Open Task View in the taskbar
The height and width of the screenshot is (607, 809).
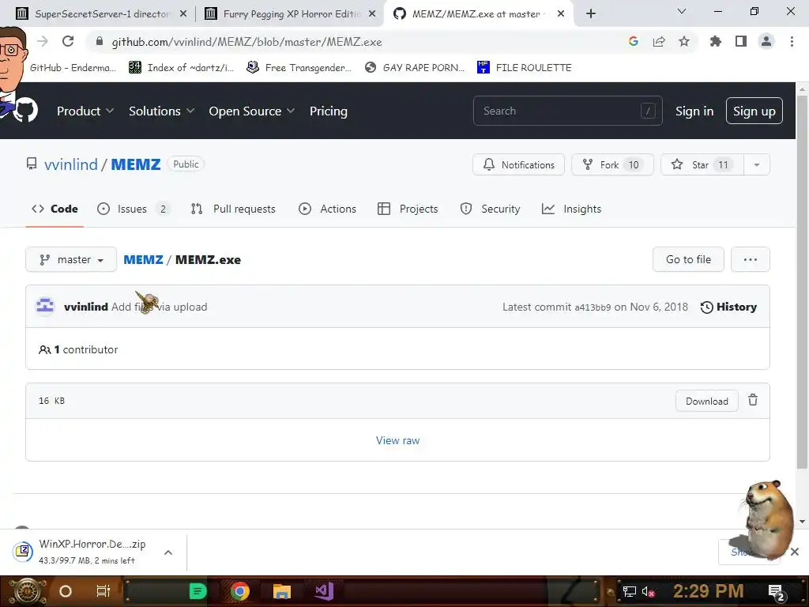click(x=103, y=591)
